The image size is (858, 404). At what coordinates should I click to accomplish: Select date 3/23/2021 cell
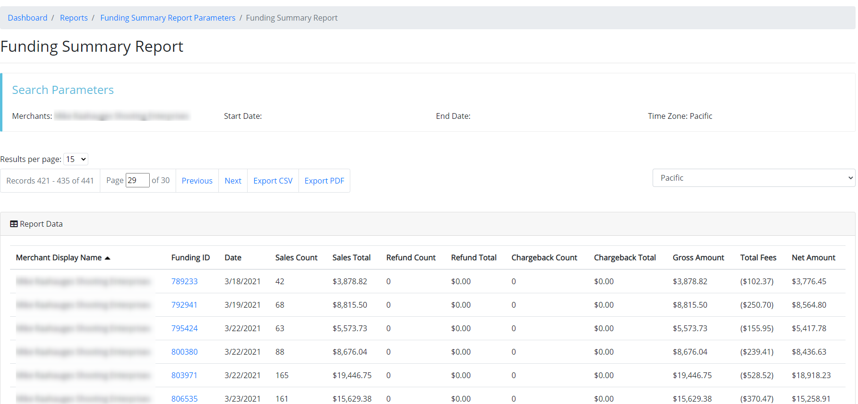(x=242, y=399)
